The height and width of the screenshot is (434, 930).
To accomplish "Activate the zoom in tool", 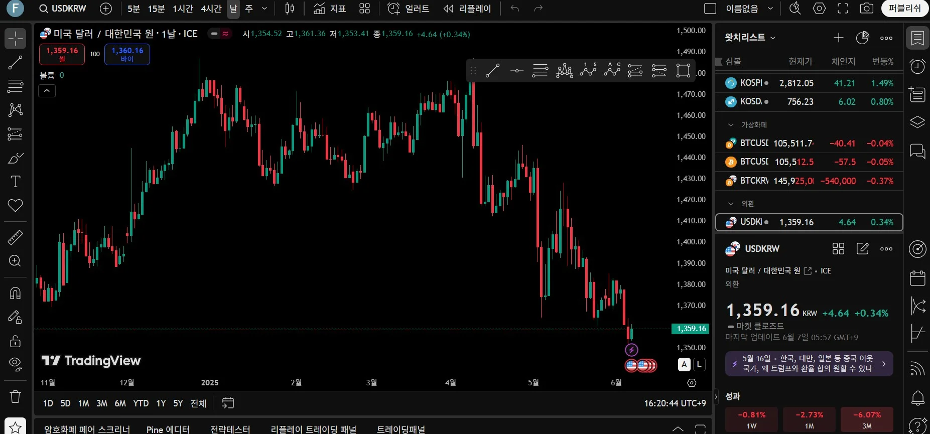I will [15, 261].
